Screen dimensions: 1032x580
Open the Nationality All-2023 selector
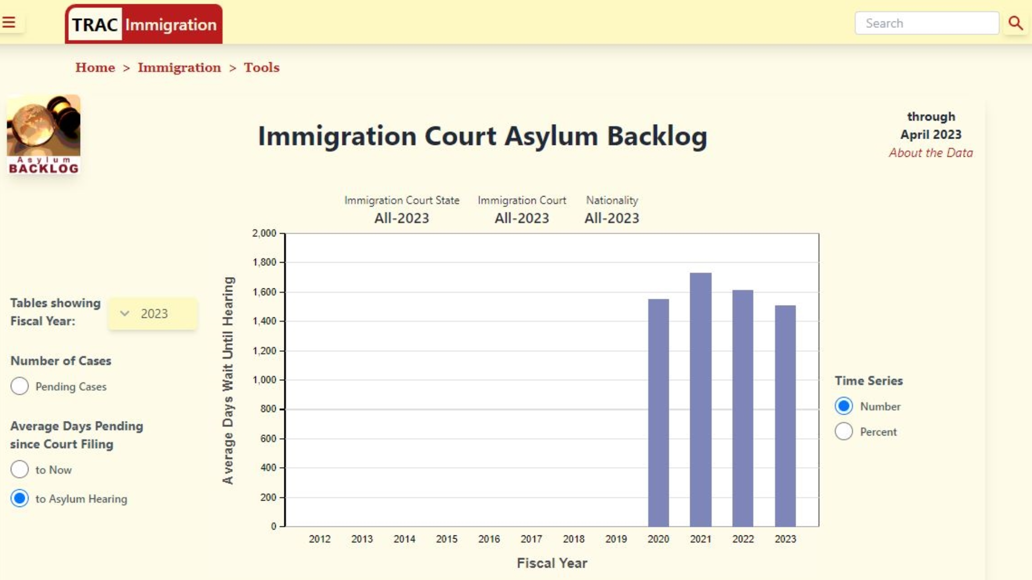(612, 218)
